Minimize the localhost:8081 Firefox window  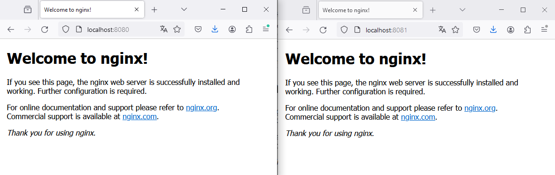click(x=501, y=9)
